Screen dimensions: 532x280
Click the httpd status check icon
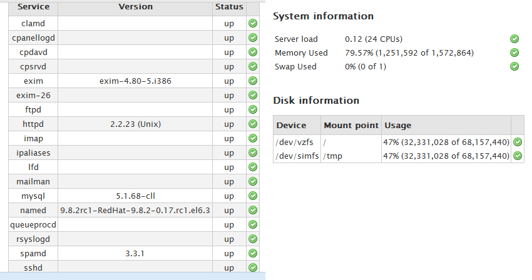[x=253, y=124]
